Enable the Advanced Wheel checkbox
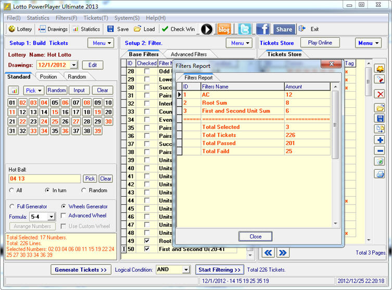This screenshot has height=290, width=392. click(x=64, y=216)
